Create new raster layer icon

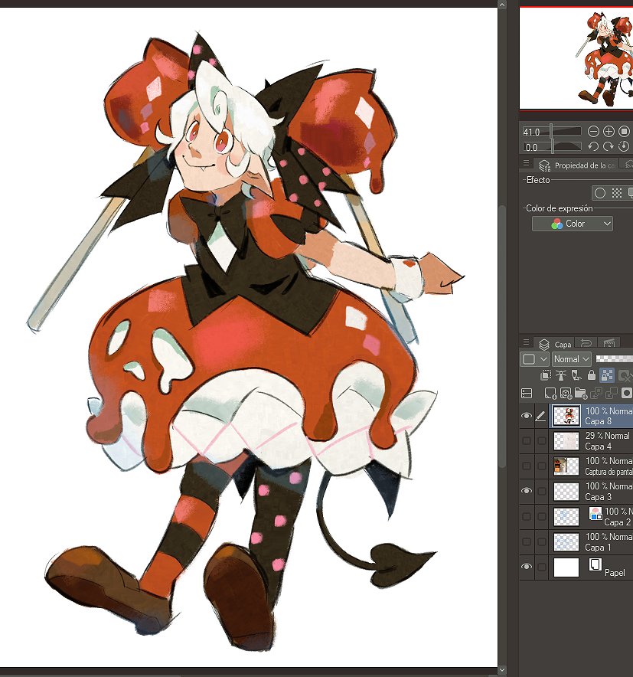tap(550, 394)
